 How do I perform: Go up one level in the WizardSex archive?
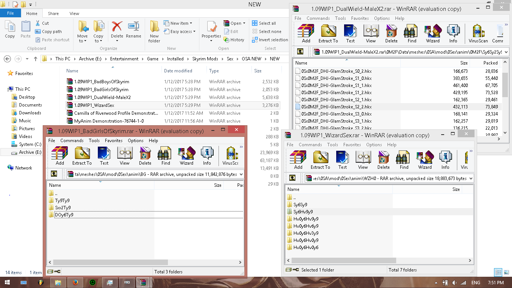pos(292,178)
